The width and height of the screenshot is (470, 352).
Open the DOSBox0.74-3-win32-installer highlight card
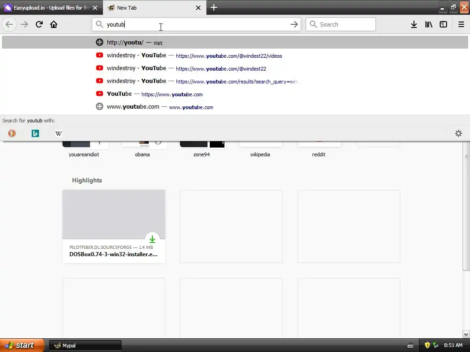[114, 226]
